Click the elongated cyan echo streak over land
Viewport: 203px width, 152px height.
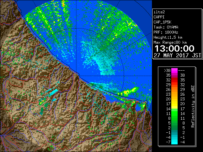pyautogui.click(x=53, y=92)
